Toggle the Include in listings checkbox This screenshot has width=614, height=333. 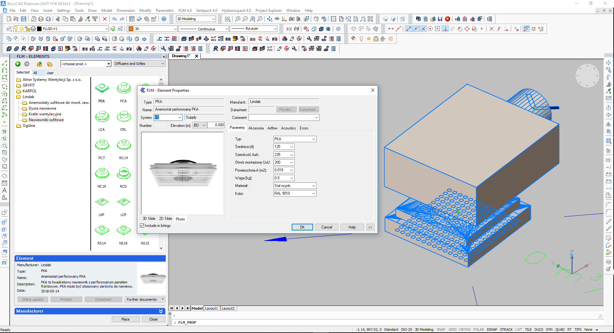point(142,226)
